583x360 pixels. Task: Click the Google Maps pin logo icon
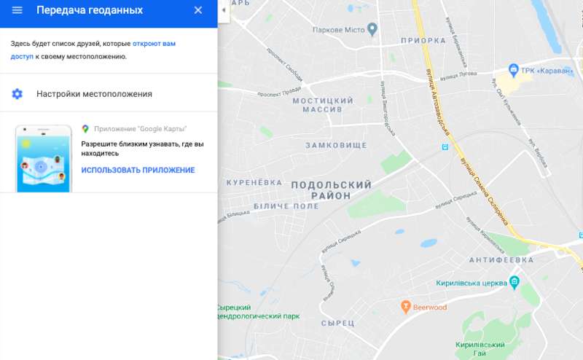click(85, 129)
